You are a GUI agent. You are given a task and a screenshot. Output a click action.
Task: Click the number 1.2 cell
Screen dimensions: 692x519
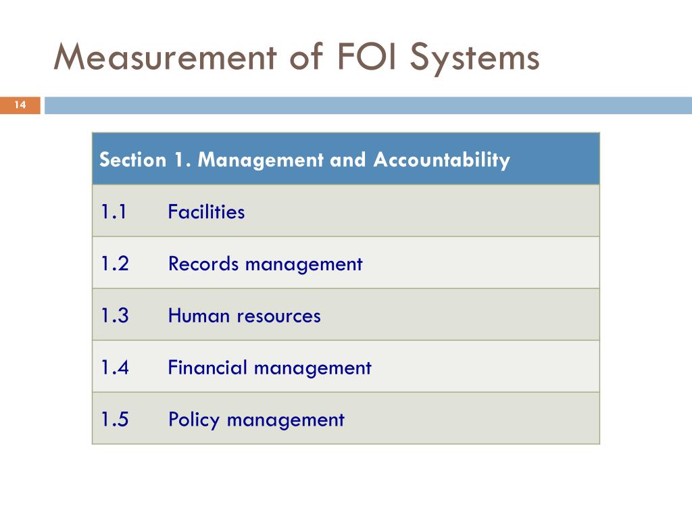click(115, 264)
